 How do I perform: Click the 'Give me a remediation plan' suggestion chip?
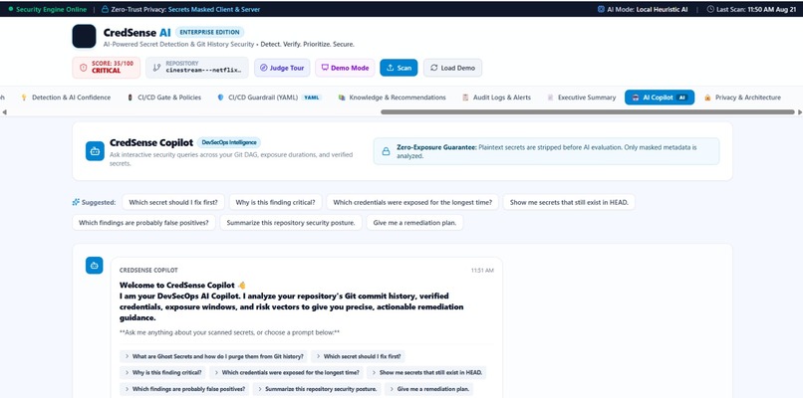414,223
